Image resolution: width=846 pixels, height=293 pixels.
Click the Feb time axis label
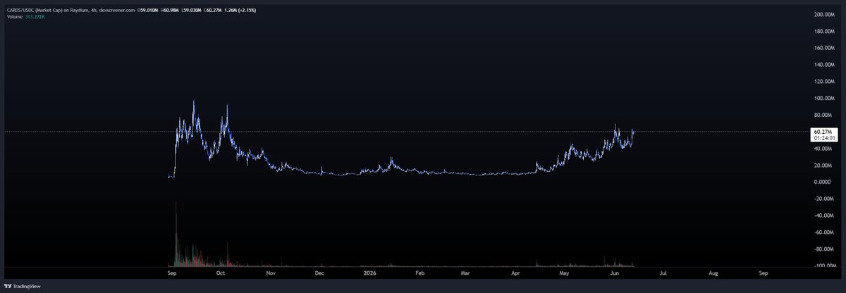click(x=419, y=272)
